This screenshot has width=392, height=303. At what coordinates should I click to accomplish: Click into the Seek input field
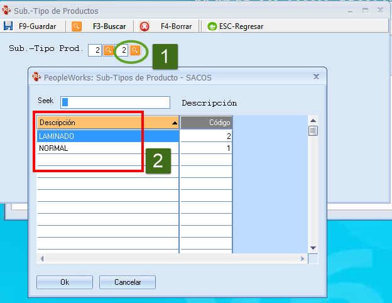115,102
